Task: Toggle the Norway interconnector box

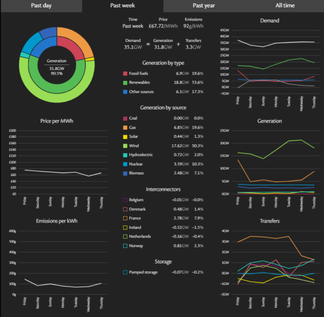Action: (125, 246)
